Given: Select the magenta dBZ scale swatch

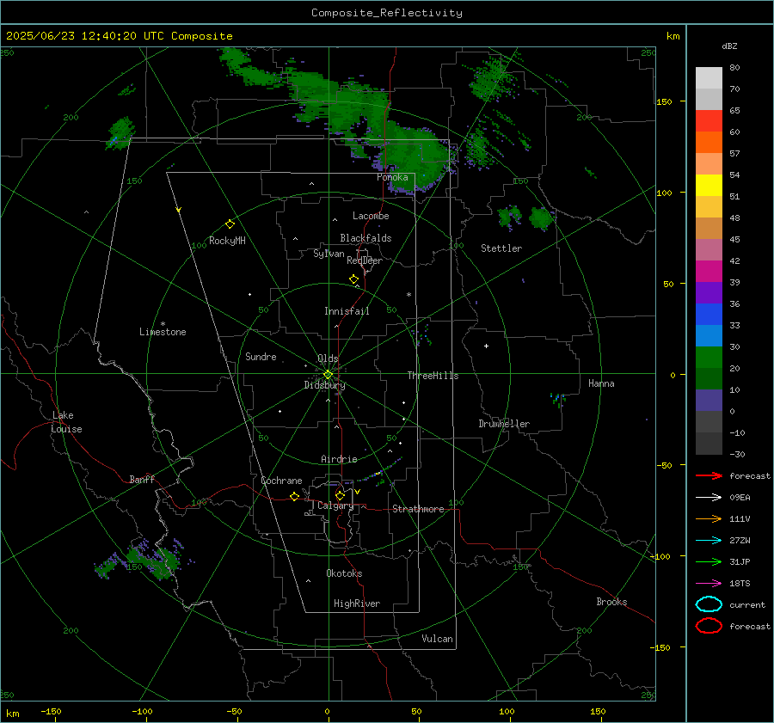Looking at the screenshot, I should [x=709, y=271].
